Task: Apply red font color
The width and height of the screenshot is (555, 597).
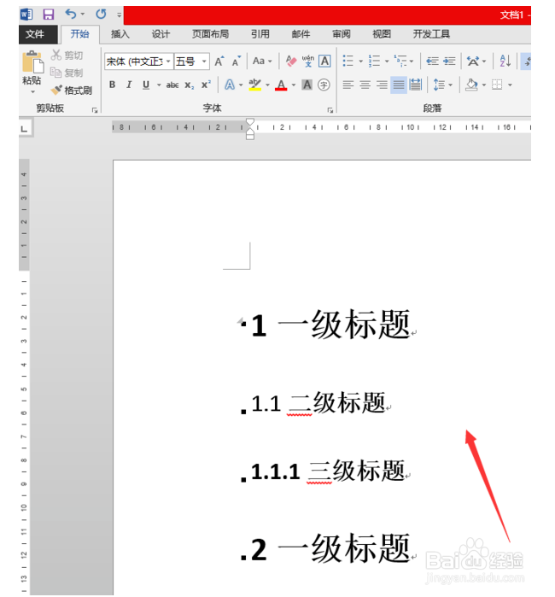Action: pyautogui.click(x=281, y=85)
